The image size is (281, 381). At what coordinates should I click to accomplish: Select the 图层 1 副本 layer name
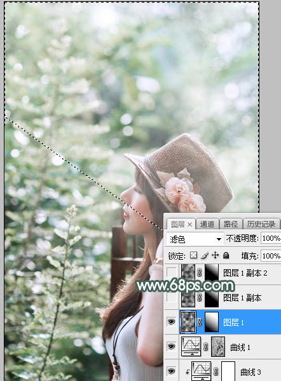click(242, 298)
